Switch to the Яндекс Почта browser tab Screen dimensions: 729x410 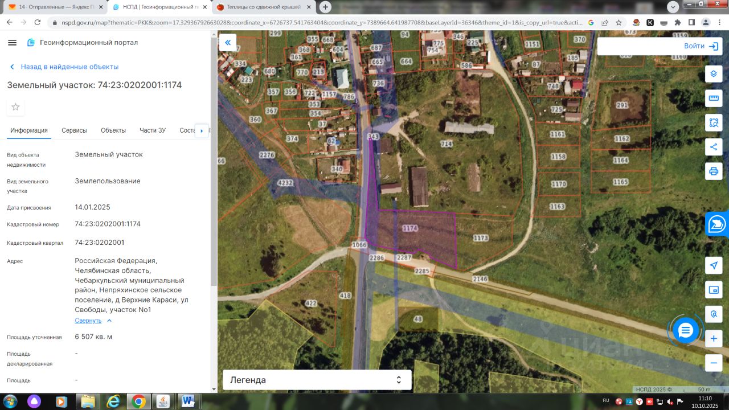tap(55, 7)
